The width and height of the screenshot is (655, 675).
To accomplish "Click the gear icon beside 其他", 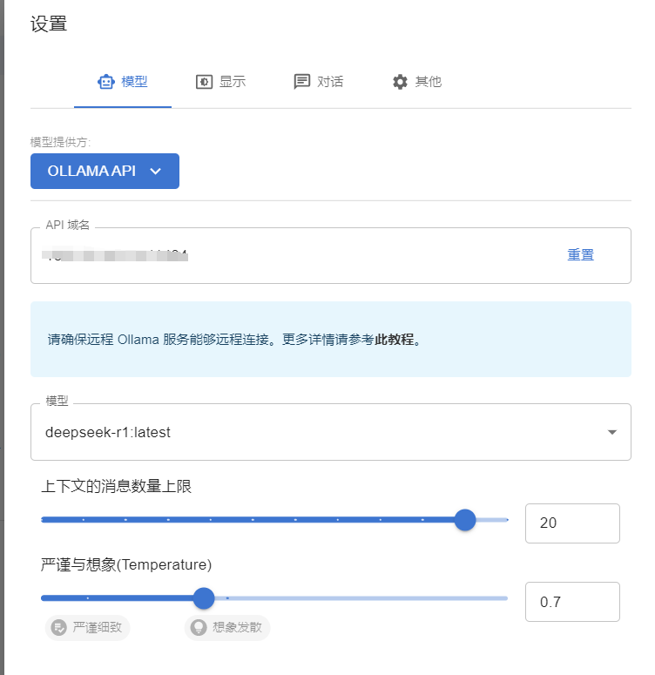I will coord(400,81).
